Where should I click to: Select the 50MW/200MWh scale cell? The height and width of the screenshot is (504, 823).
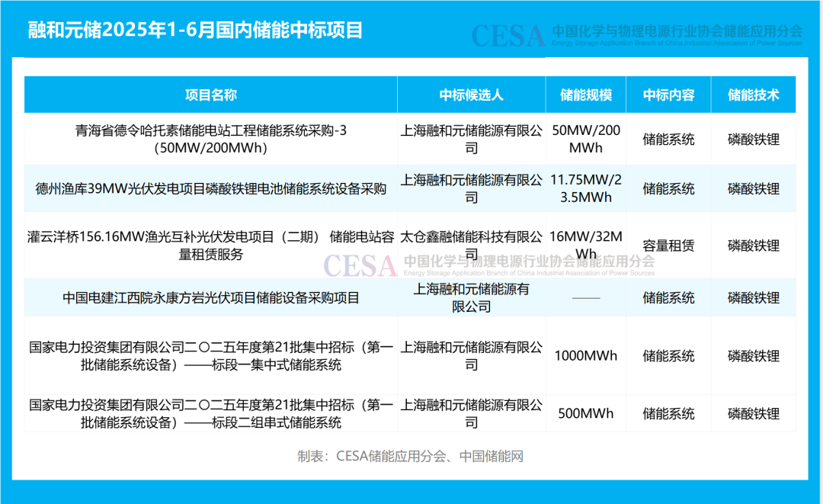[x=585, y=139]
